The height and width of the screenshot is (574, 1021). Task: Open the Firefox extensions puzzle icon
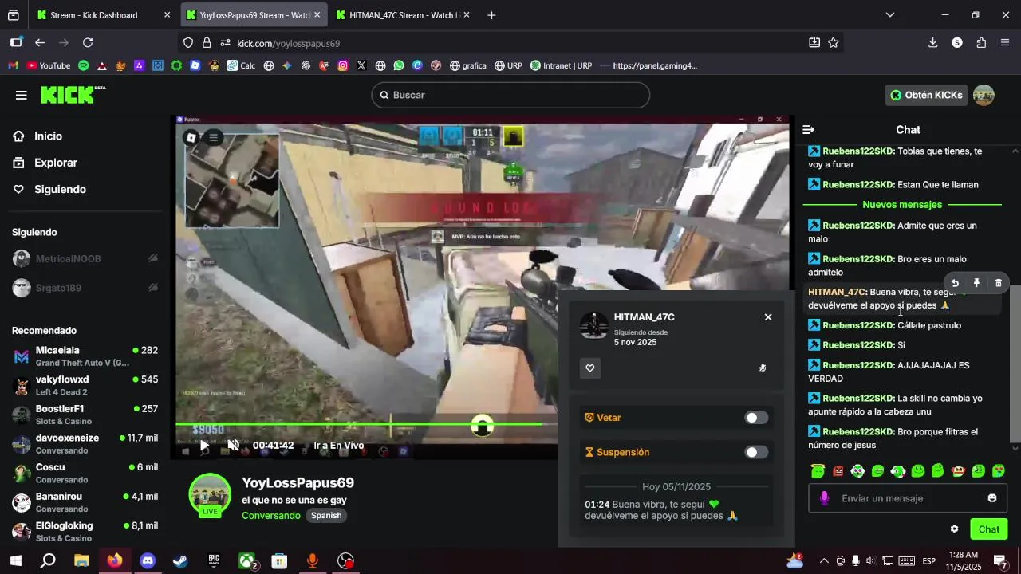(x=981, y=43)
